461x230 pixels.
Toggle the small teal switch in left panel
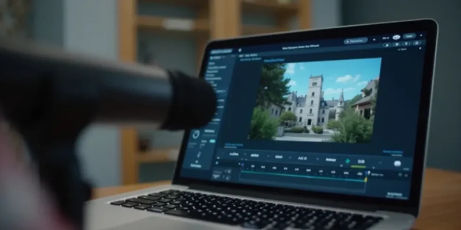[x=212, y=141]
